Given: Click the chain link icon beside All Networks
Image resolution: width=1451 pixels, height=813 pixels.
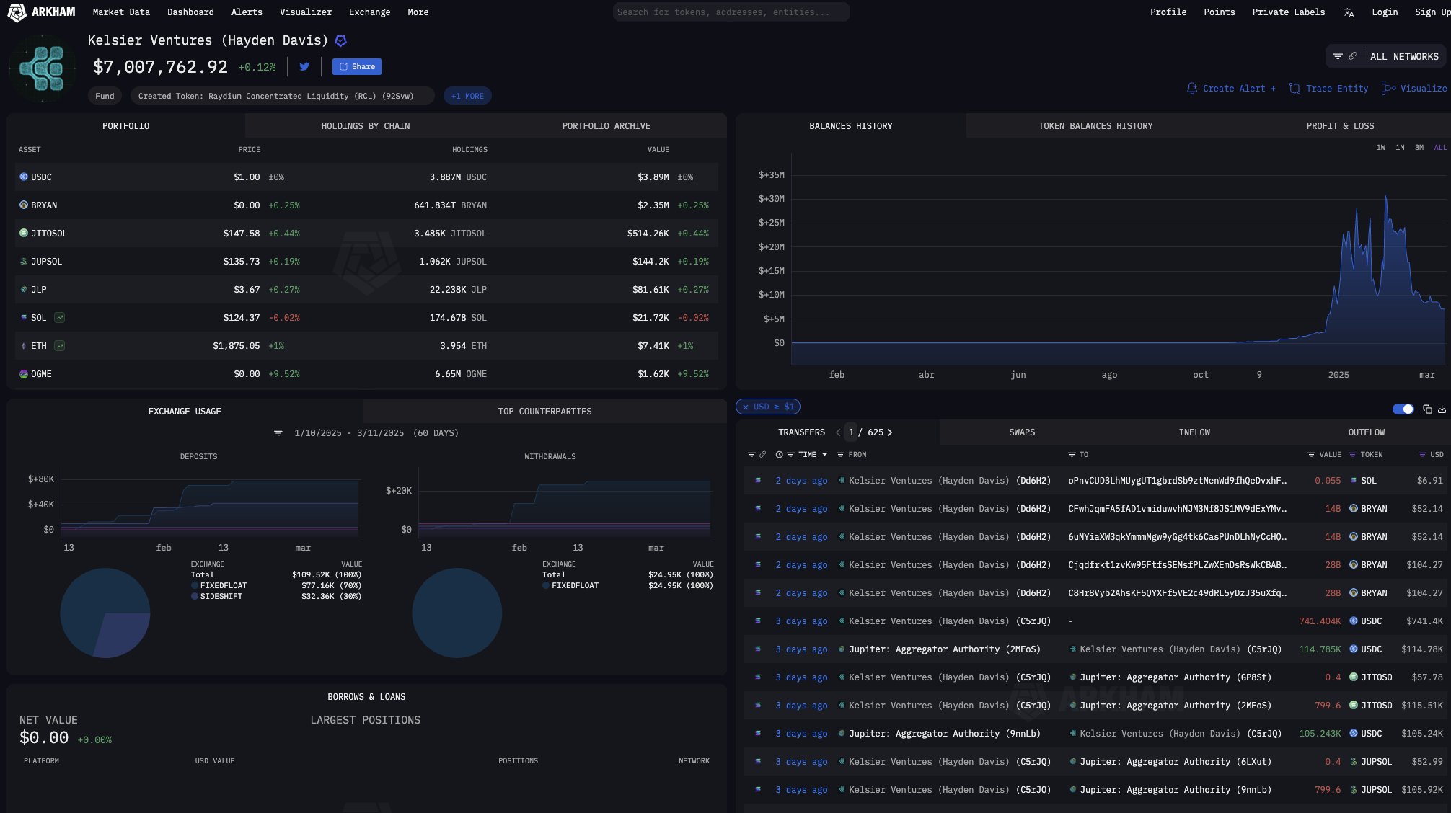Looking at the screenshot, I should tap(1353, 56).
